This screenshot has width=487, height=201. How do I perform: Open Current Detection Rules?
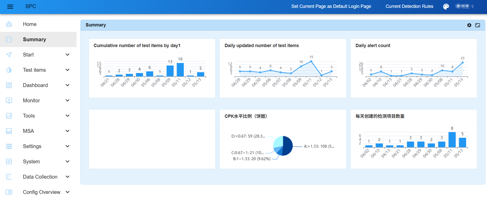coord(409,6)
